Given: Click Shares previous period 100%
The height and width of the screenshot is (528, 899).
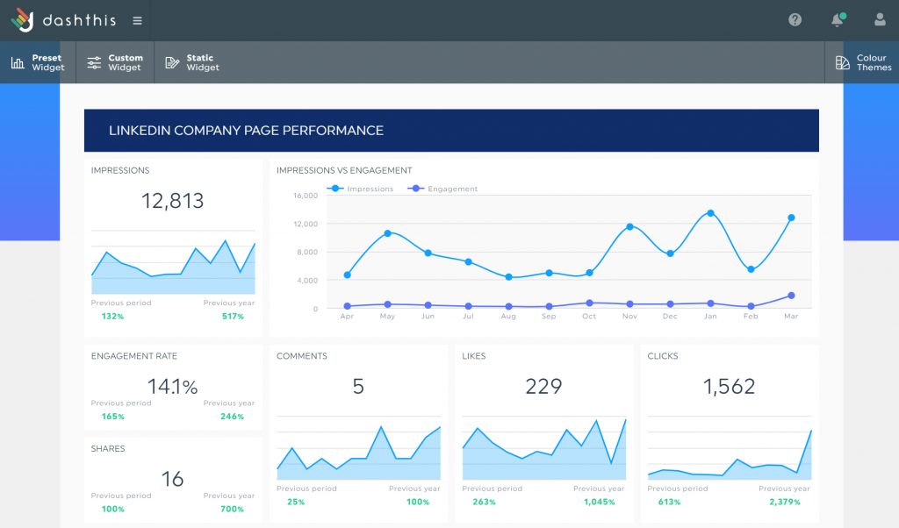Looking at the screenshot, I should click(x=113, y=509).
